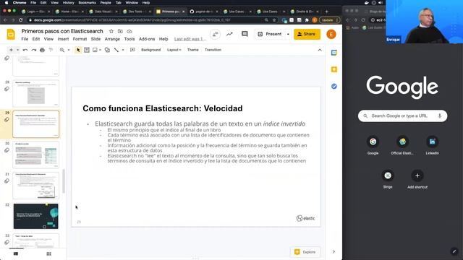The image size is (463, 260).
Task: Click the print icon
Action: pyautogui.click(x=42, y=50)
